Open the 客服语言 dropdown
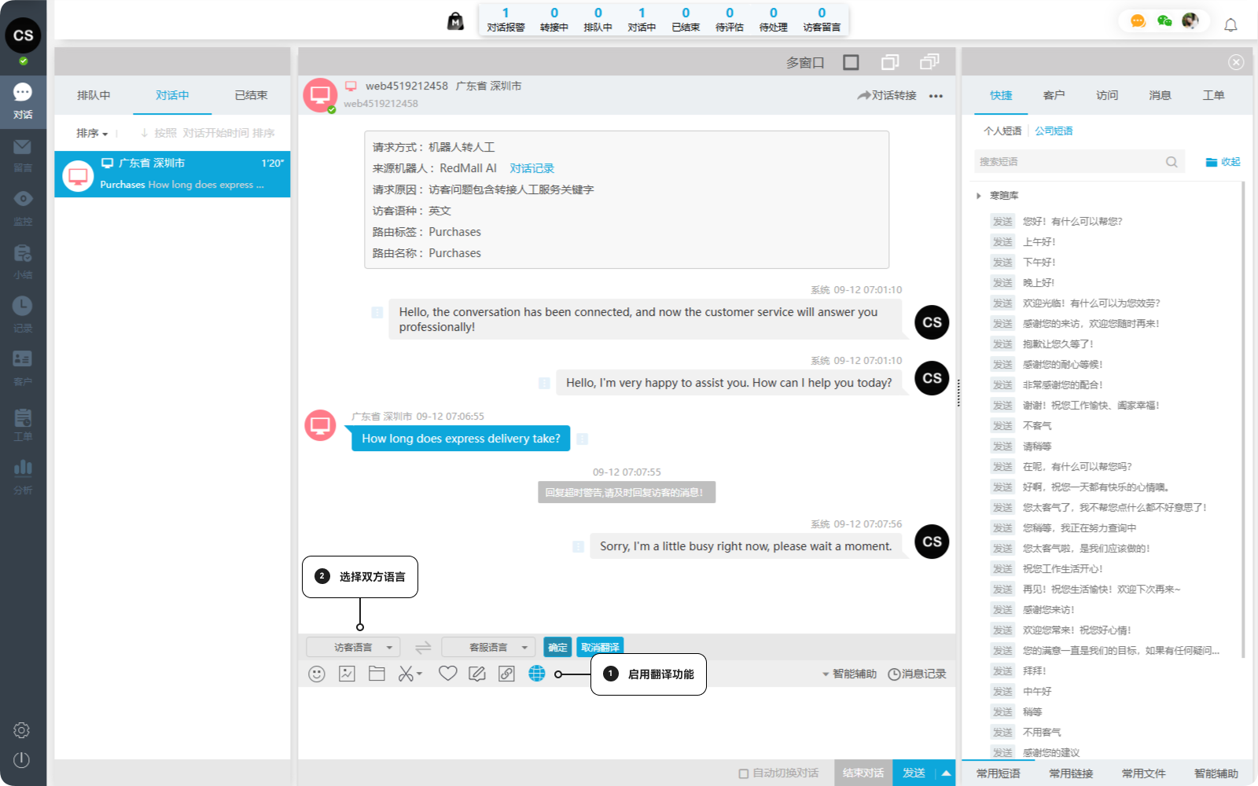Image resolution: width=1258 pixels, height=786 pixels. 488,648
